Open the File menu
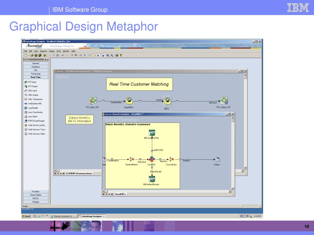314x235 pixels. (26, 51)
